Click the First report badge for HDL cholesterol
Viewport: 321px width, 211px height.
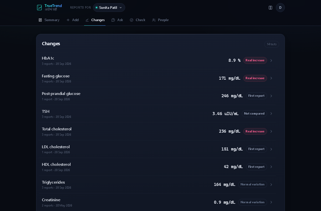coord(256,167)
